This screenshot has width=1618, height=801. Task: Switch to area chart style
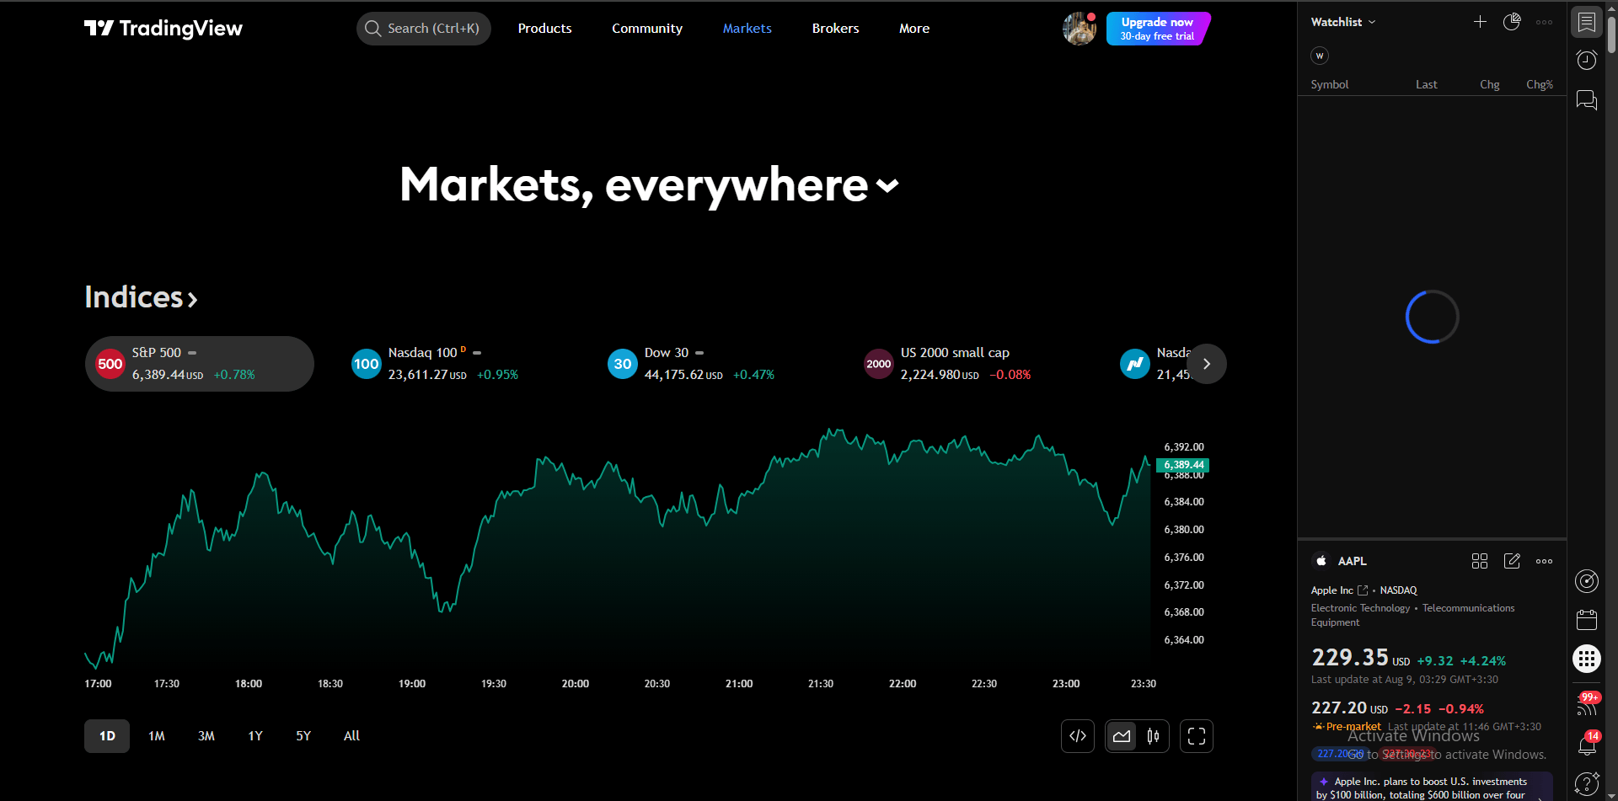click(1122, 736)
